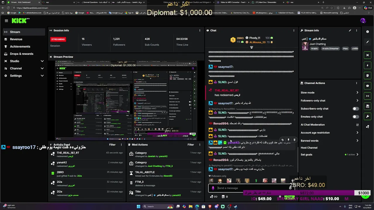Toggle the lightning bolt widget icon in the right rail
The image size is (374, 210).
(368, 65)
